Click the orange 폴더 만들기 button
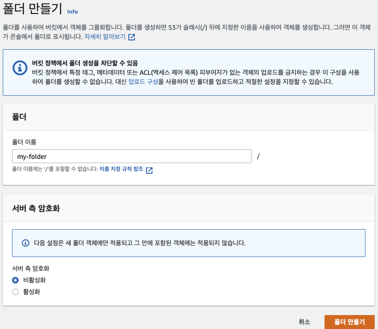Screen dimensions: 378x329 [349, 322]
